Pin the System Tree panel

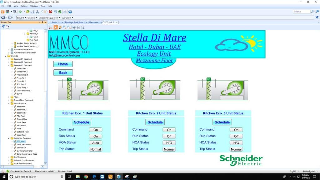tap(42, 22)
